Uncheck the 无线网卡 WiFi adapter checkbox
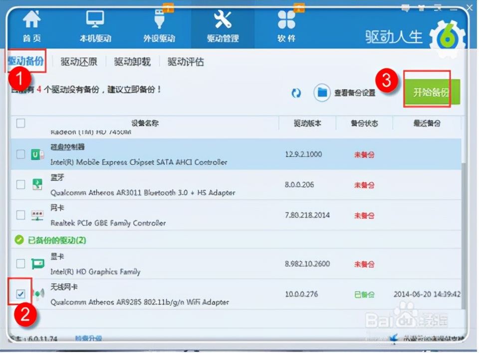The height and width of the screenshot is (353, 479). pos(20,294)
